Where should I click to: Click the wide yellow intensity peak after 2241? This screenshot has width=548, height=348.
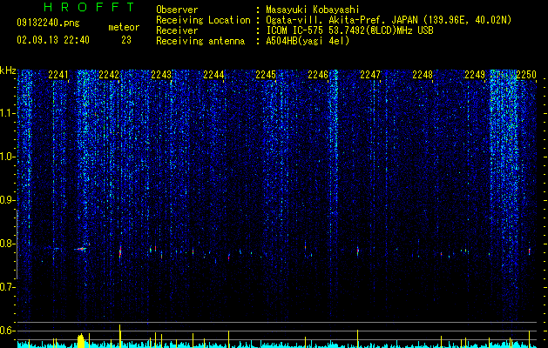coord(81,341)
